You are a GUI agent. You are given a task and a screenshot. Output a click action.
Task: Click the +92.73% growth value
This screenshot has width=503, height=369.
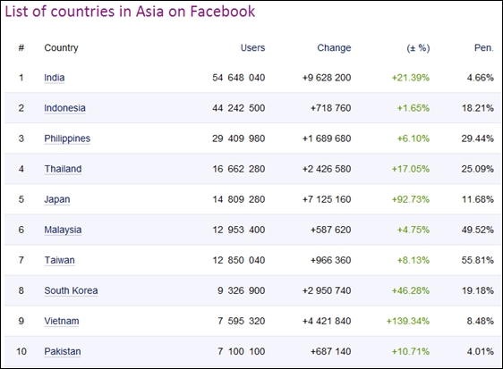[410, 199]
